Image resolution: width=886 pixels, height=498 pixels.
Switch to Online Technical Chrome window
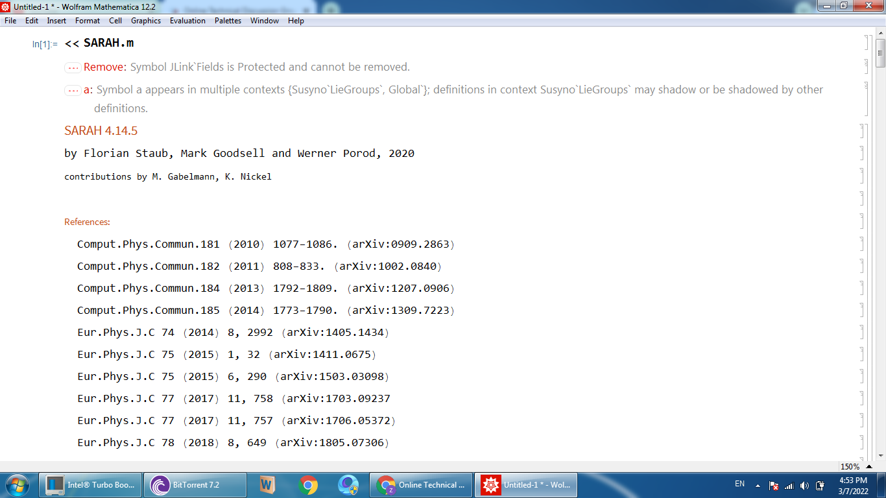point(422,485)
